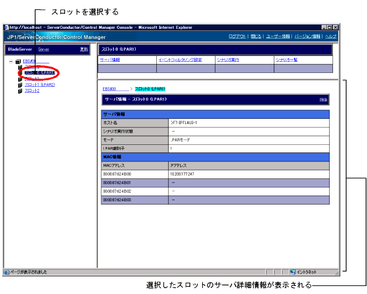Select スロット2 in the server tree
This screenshot has width=367, height=294.
32,91
